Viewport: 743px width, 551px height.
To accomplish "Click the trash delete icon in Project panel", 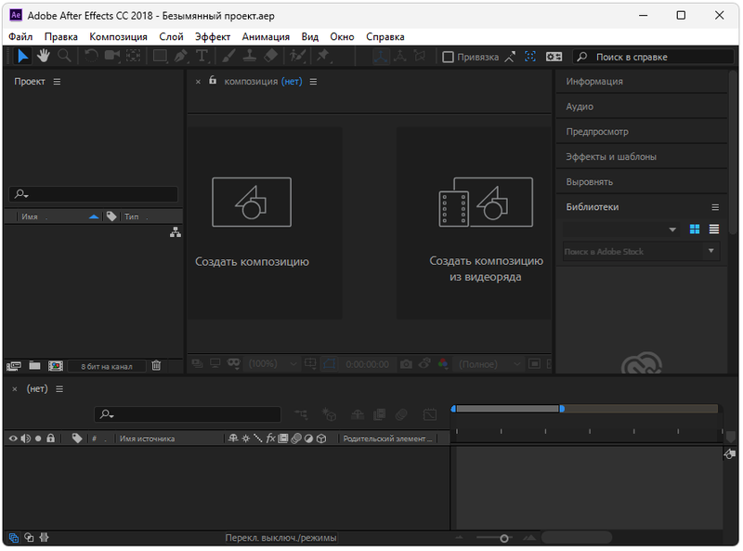I will tap(156, 365).
